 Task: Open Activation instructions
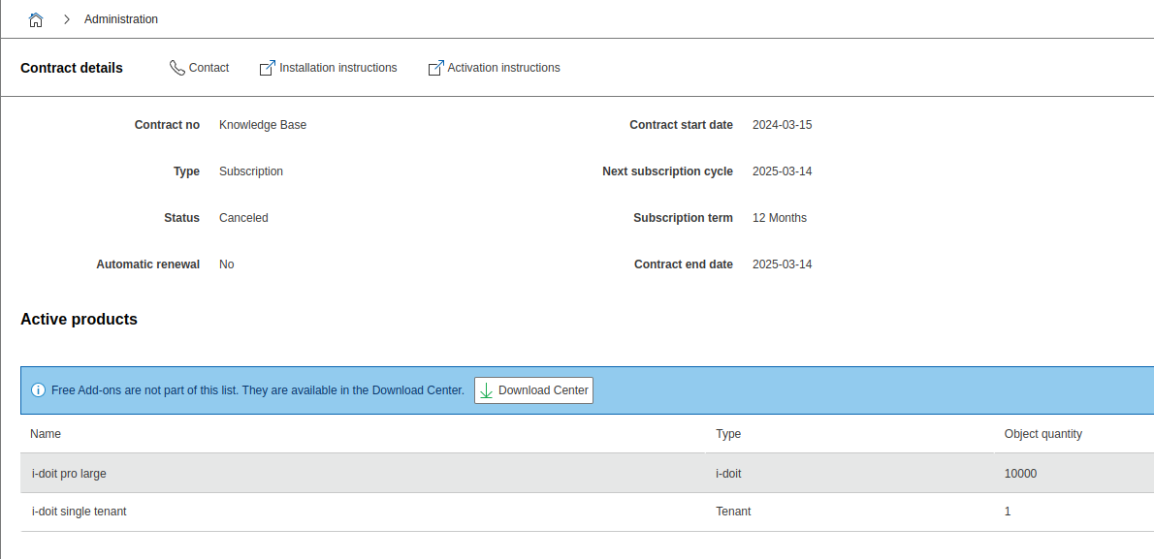(503, 68)
